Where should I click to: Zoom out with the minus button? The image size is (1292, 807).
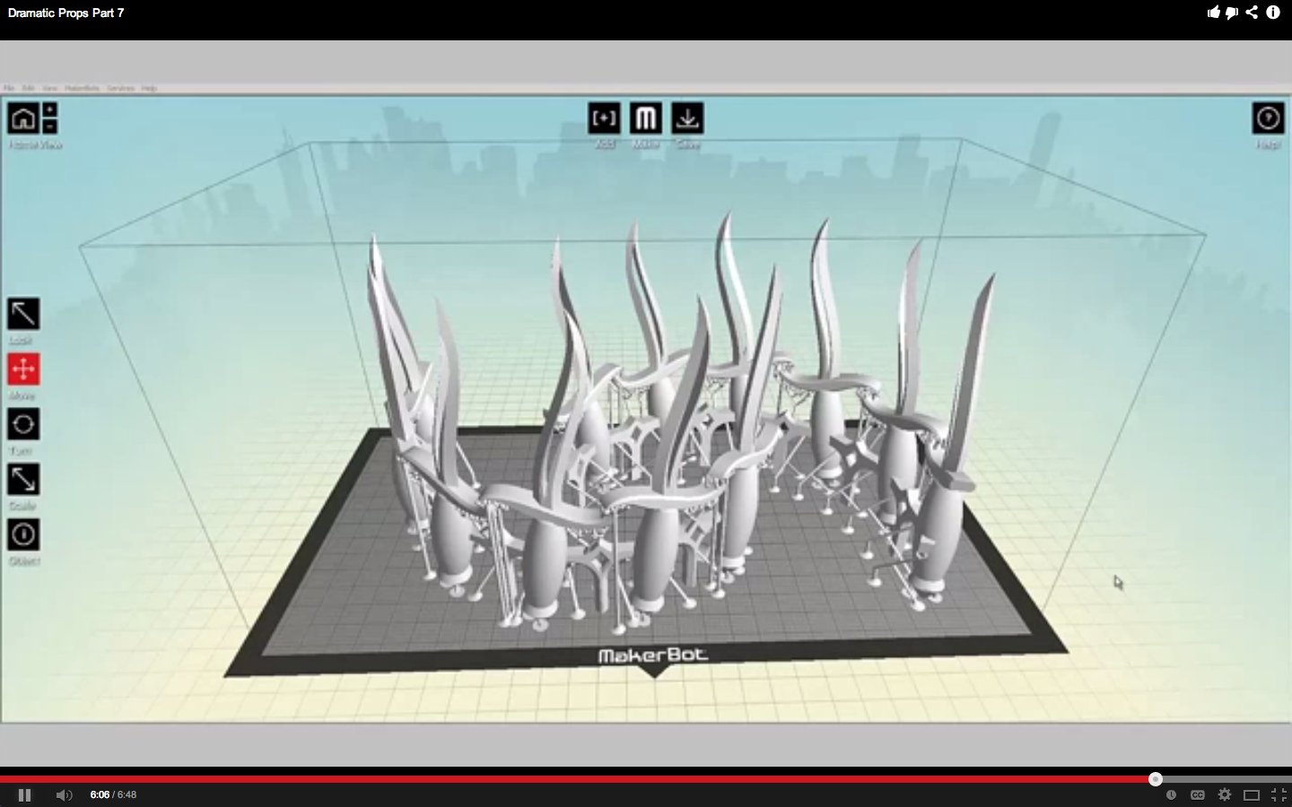coord(50,126)
